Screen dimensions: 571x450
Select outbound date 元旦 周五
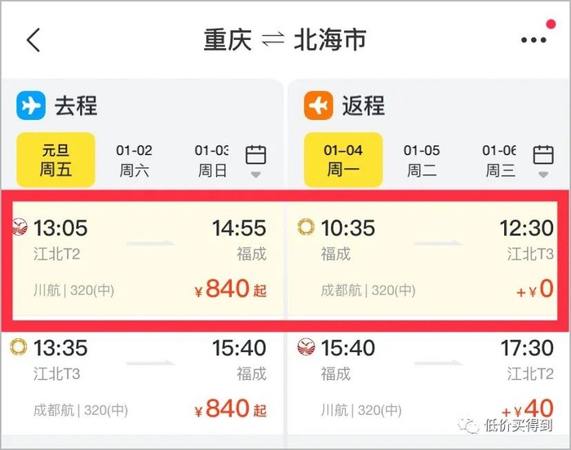pyautogui.click(x=56, y=160)
